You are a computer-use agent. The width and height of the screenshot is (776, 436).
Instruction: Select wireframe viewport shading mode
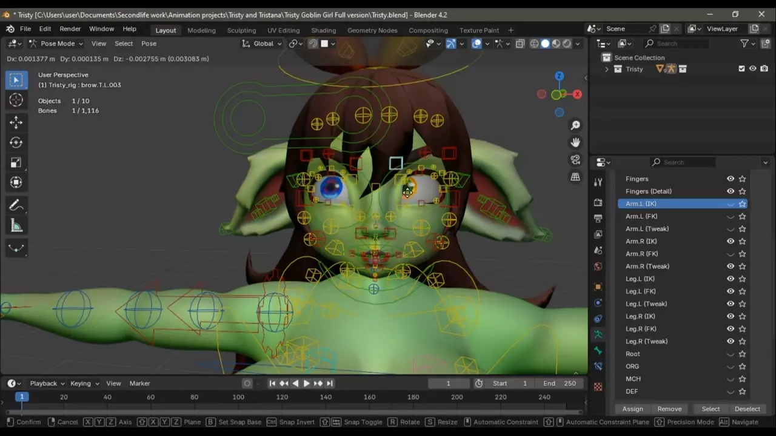[534, 44]
